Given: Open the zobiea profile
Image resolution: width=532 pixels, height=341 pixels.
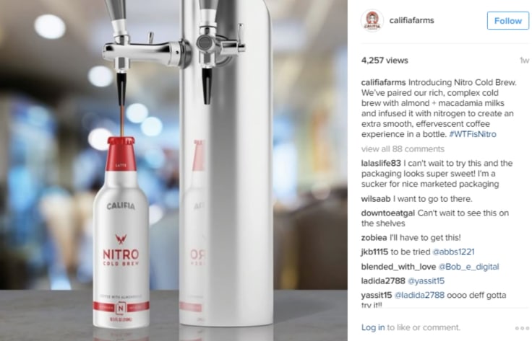Looking at the screenshot, I should (x=374, y=237).
